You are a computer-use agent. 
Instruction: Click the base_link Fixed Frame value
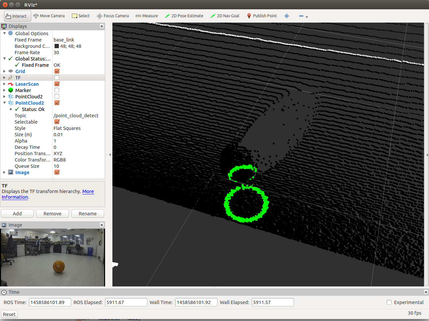(64, 40)
